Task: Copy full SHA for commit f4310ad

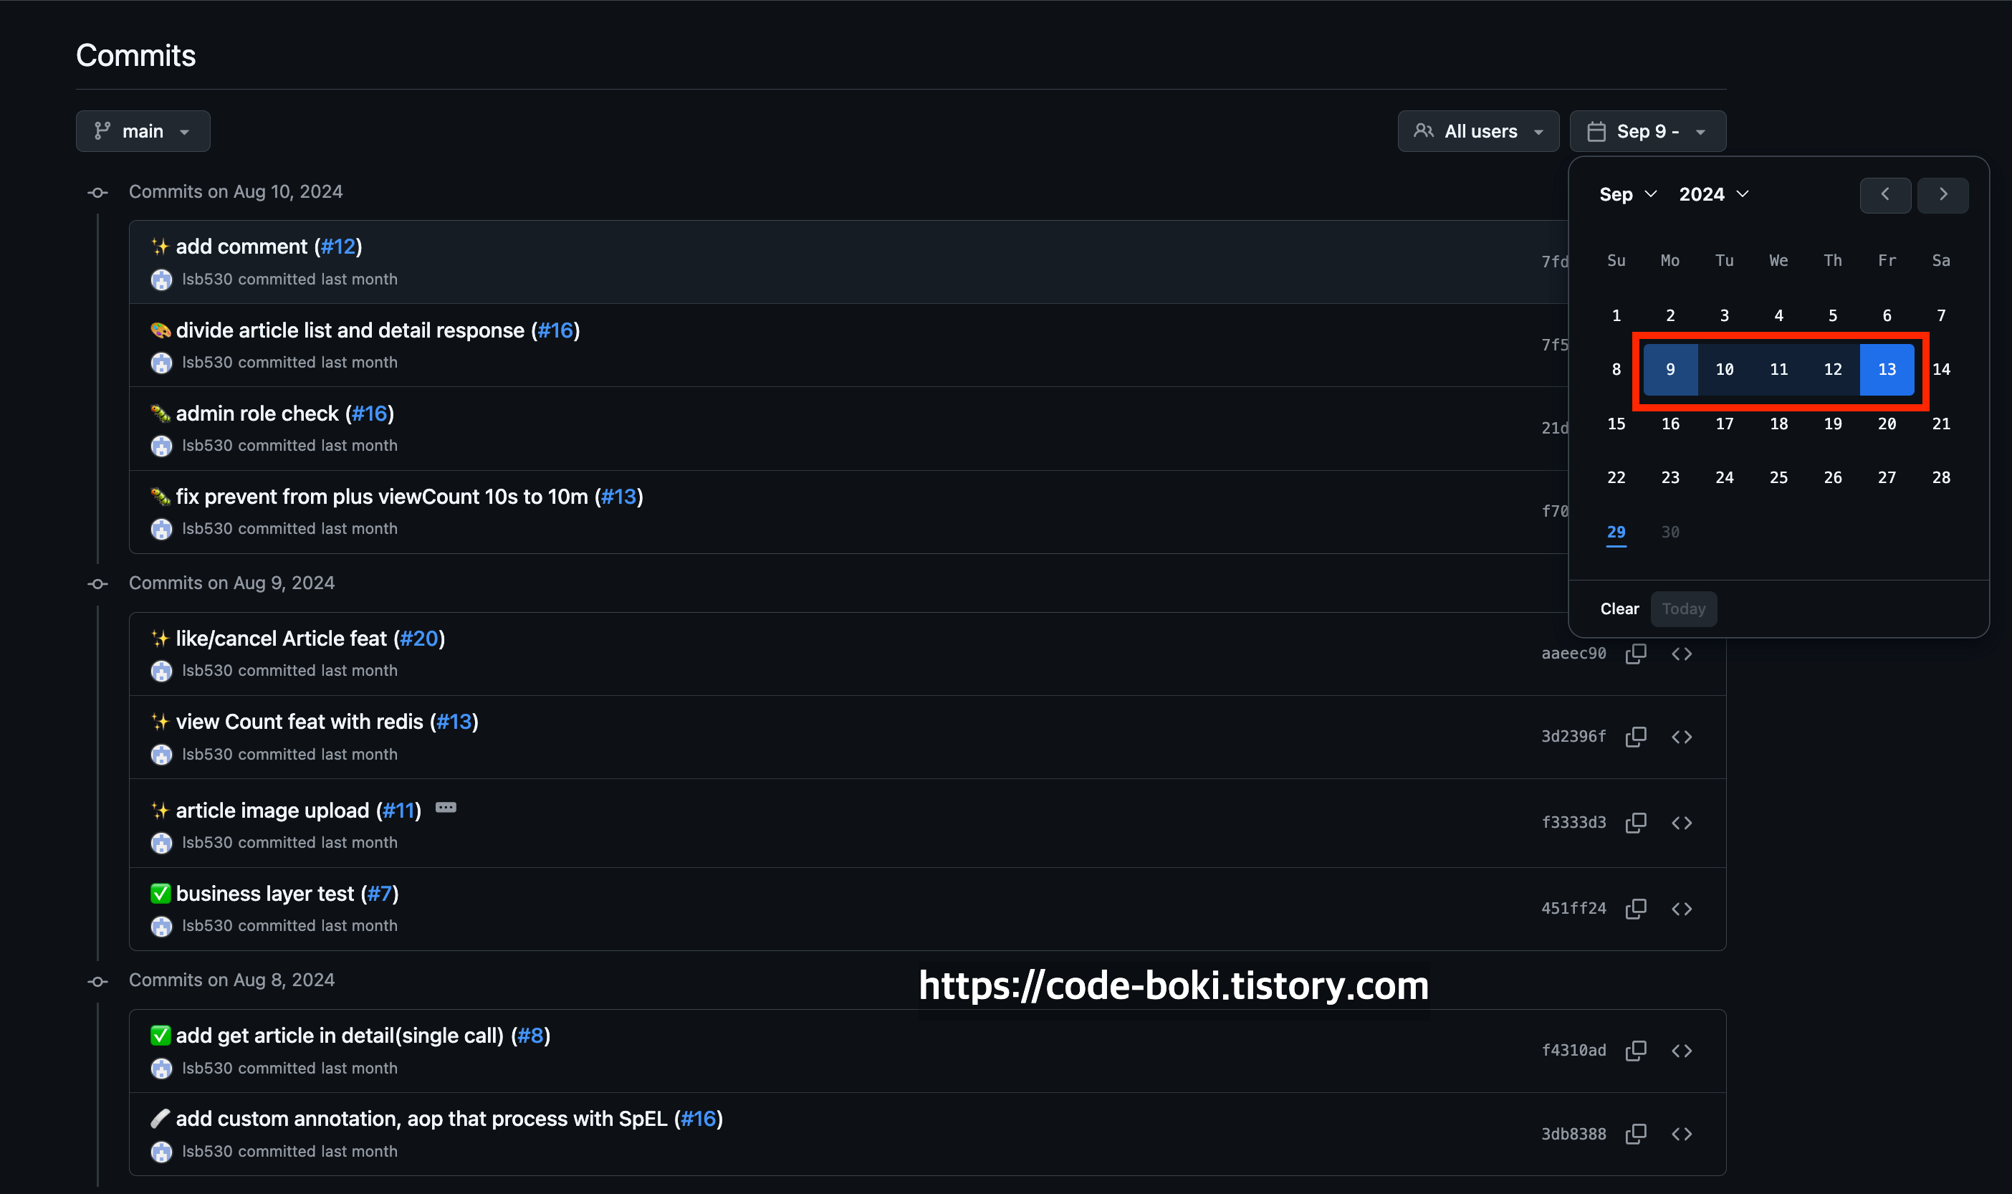Action: click(x=1636, y=1051)
